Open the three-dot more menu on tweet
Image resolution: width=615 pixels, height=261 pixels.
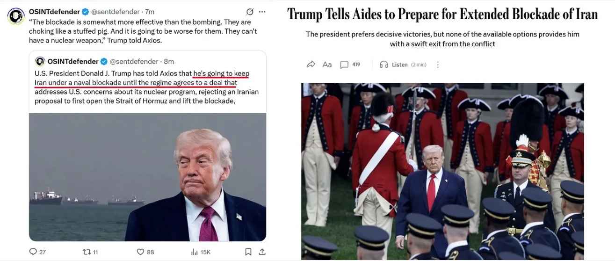(262, 12)
